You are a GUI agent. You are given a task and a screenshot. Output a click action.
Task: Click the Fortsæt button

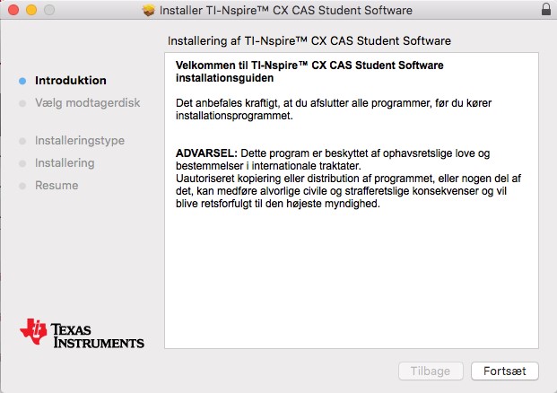point(504,371)
